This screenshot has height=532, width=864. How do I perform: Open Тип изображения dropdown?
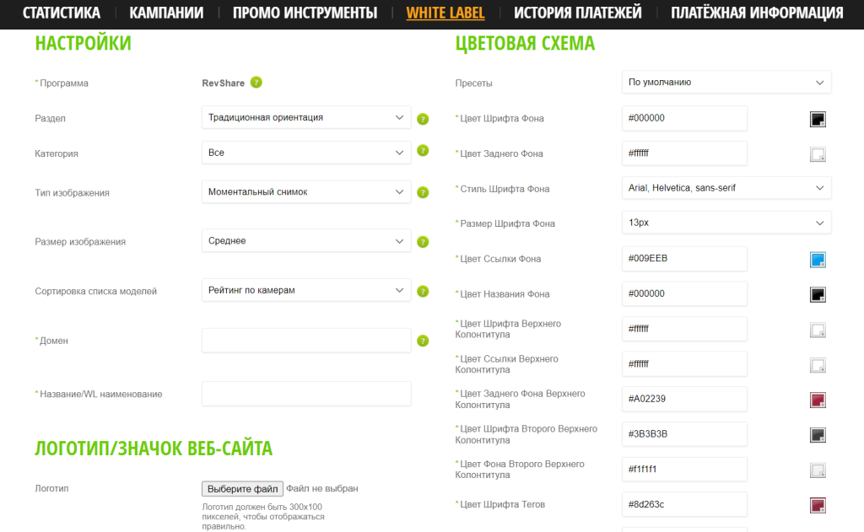click(x=306, y=191)
